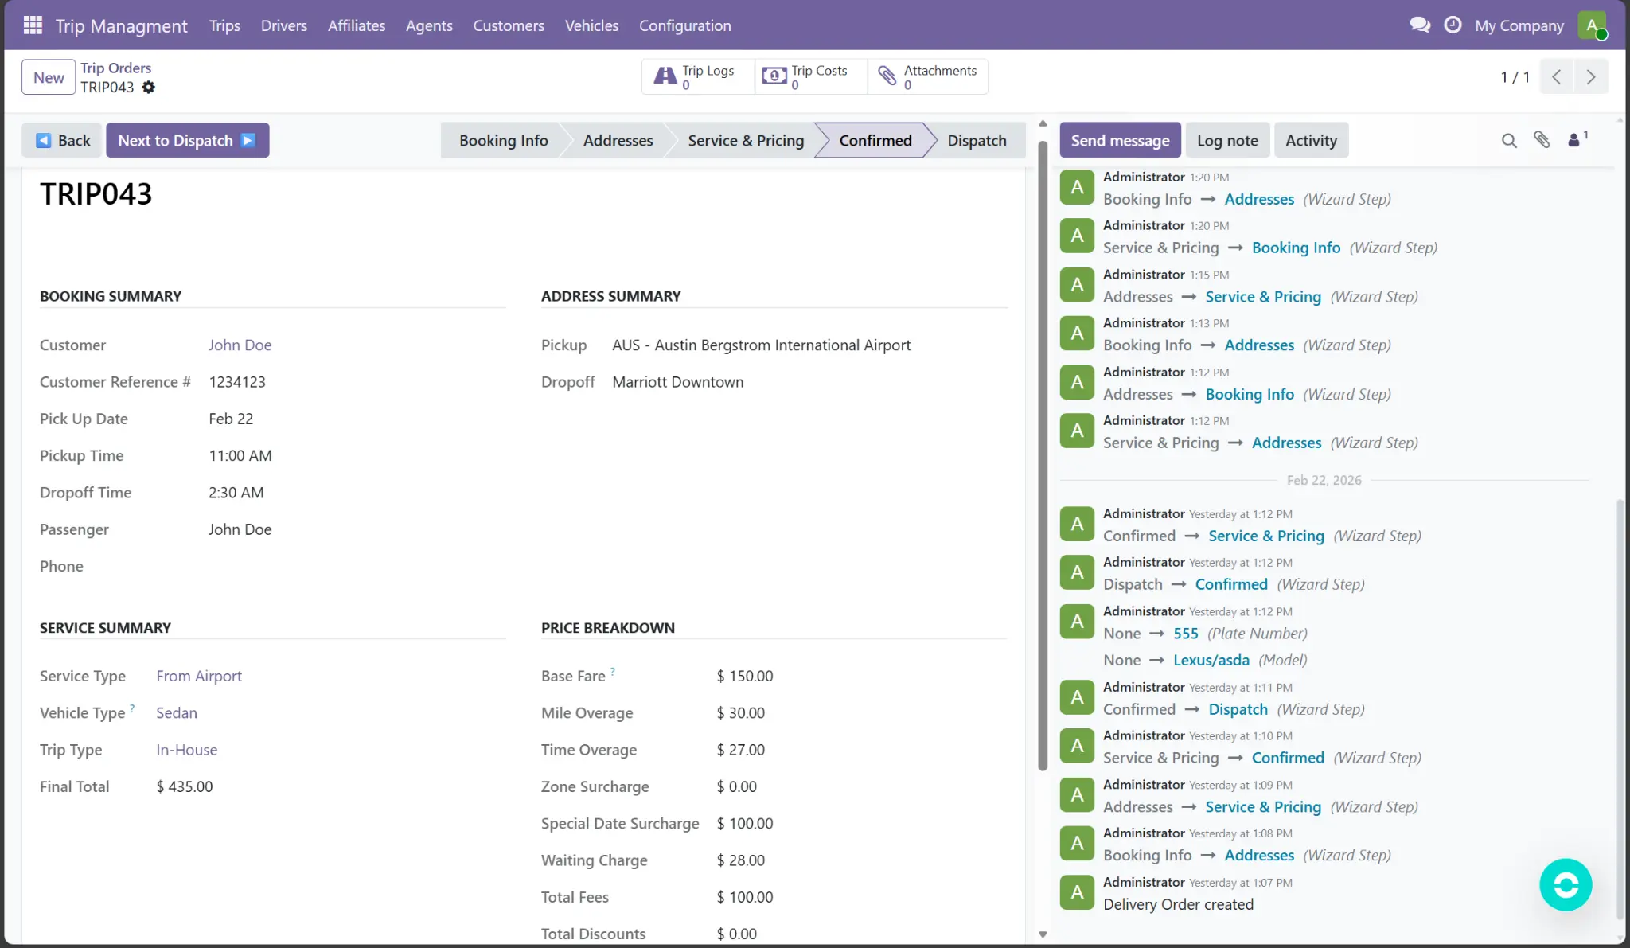
Task: Search messages with the magnifier icon
Action: pyautogui.click(x=1509, y=141)
